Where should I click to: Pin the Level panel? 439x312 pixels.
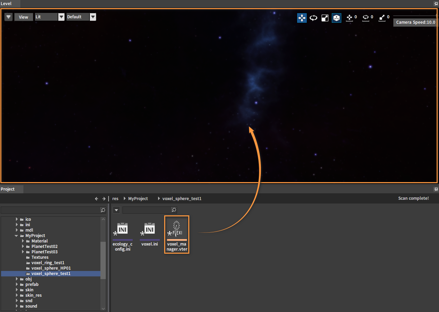coord(436,4)
